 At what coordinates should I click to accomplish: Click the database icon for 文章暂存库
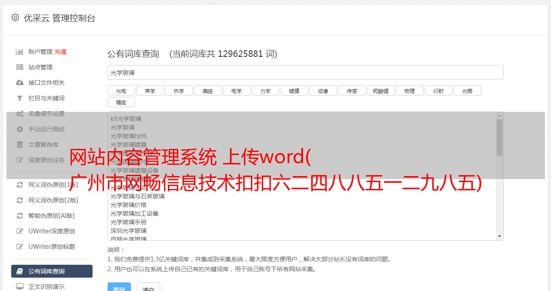[19, 145]
